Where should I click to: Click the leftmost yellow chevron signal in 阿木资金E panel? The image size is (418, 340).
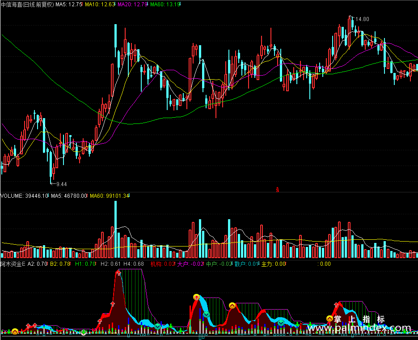[x=15, y=331]
